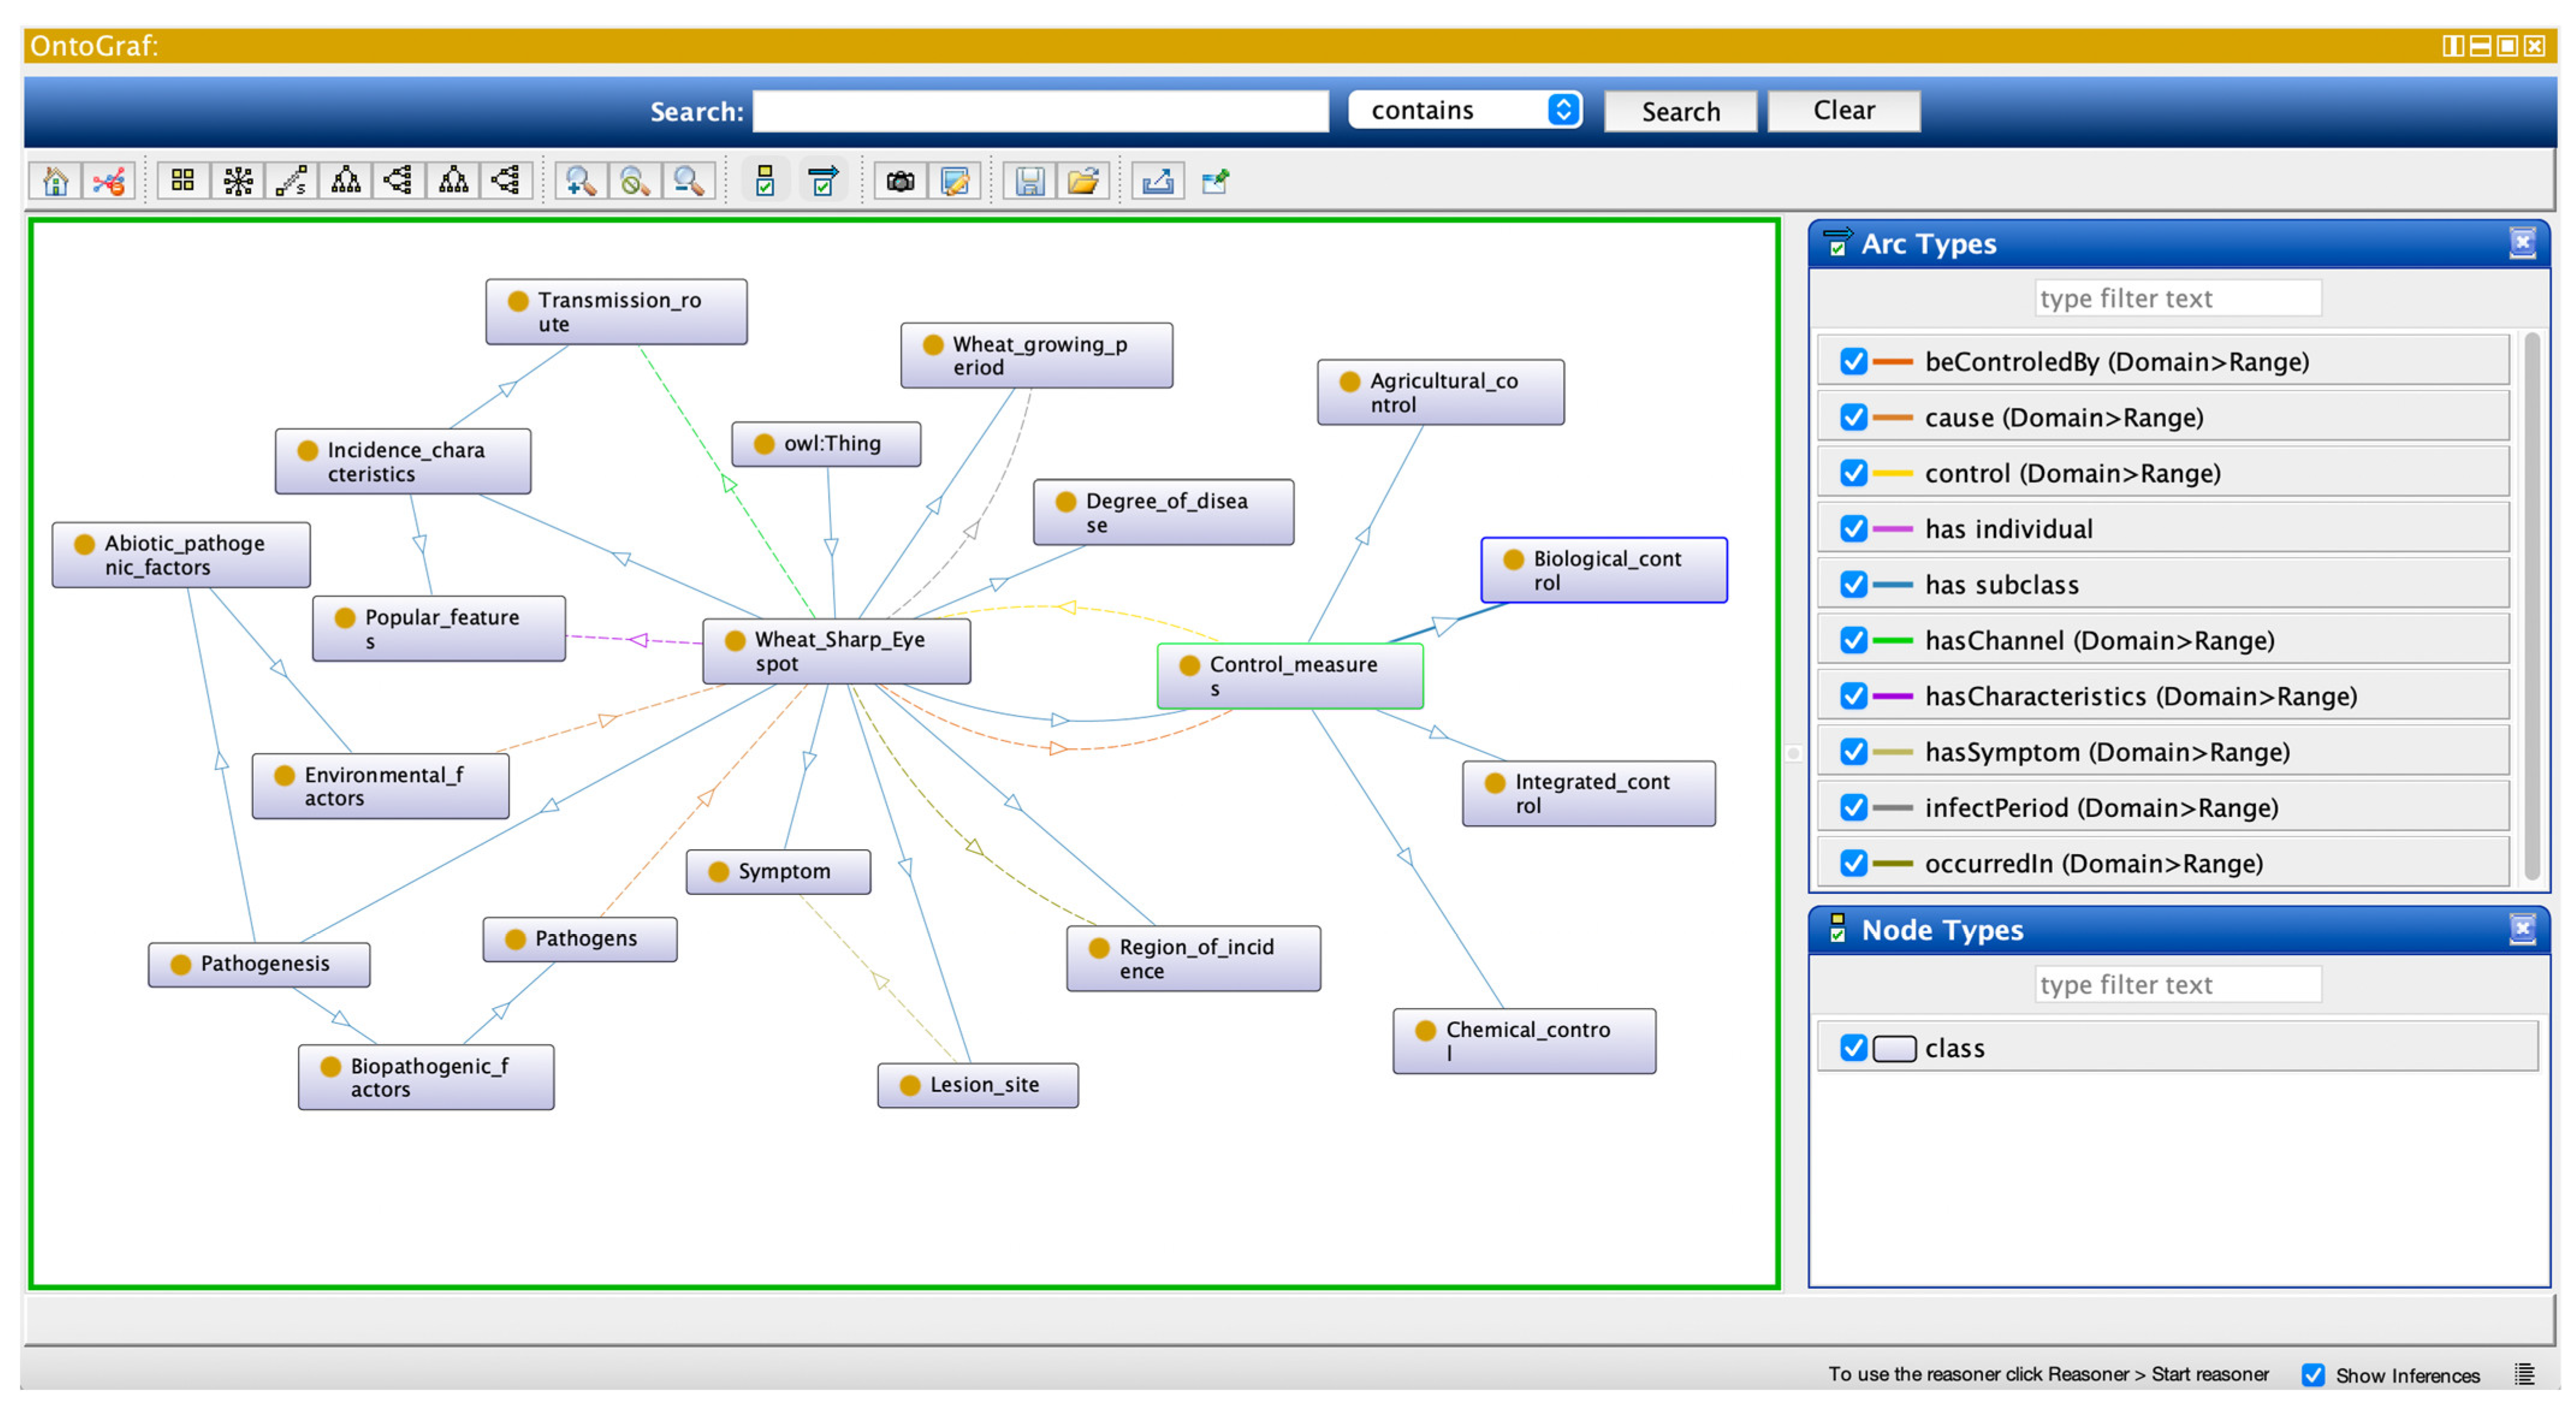Image resolution: width=2576 pixels, height=1406 pixels.
Task: Toggle the hasSymptom arc type checkbox
Action: coord(1853,751)
